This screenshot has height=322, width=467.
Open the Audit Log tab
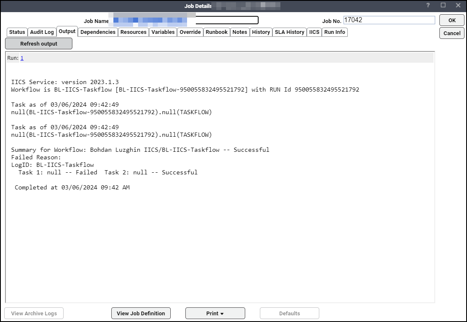(x=42, y=32)
